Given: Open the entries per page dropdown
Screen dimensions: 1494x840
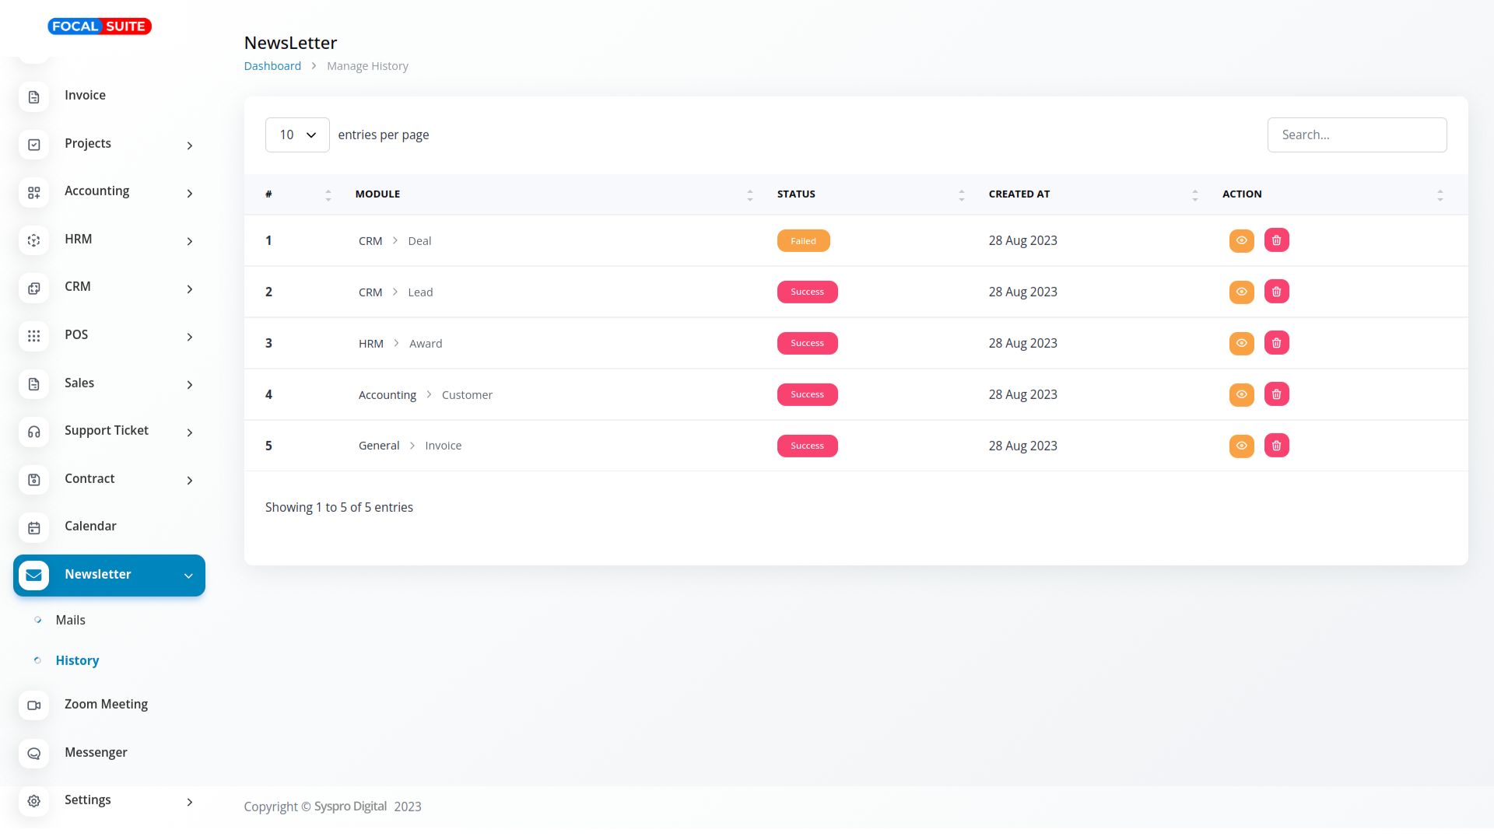Looking at the screenshot, I should (297, 135).
